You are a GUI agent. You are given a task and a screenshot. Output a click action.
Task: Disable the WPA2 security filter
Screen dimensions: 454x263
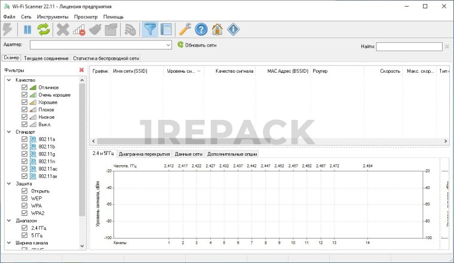[x=24, y=212]
